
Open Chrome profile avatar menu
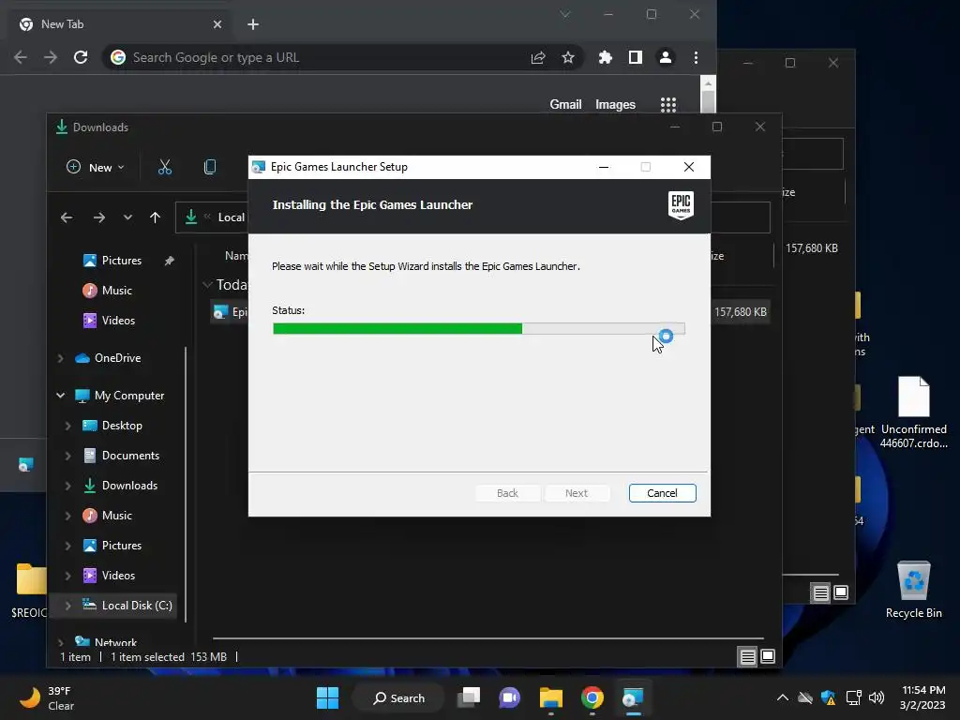[x=665, y=57]
